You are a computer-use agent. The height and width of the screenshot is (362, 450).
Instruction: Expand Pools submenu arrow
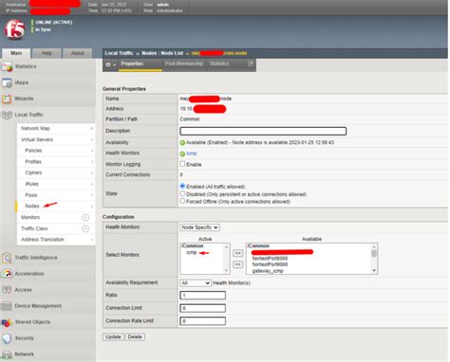click(92, 195)
